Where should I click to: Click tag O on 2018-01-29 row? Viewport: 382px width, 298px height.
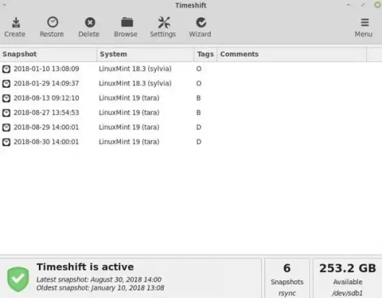click(x=199, y=83)
